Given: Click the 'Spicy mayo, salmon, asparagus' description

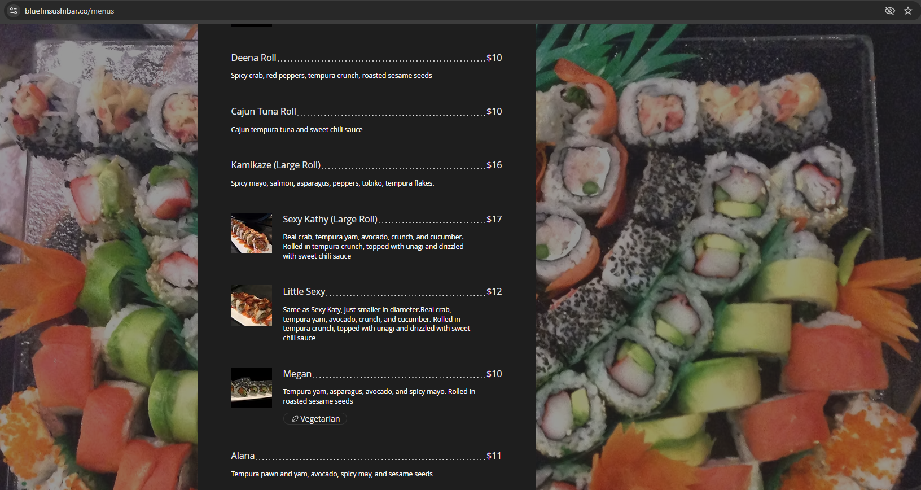Looking at the screenshot, I should point(332,183).
